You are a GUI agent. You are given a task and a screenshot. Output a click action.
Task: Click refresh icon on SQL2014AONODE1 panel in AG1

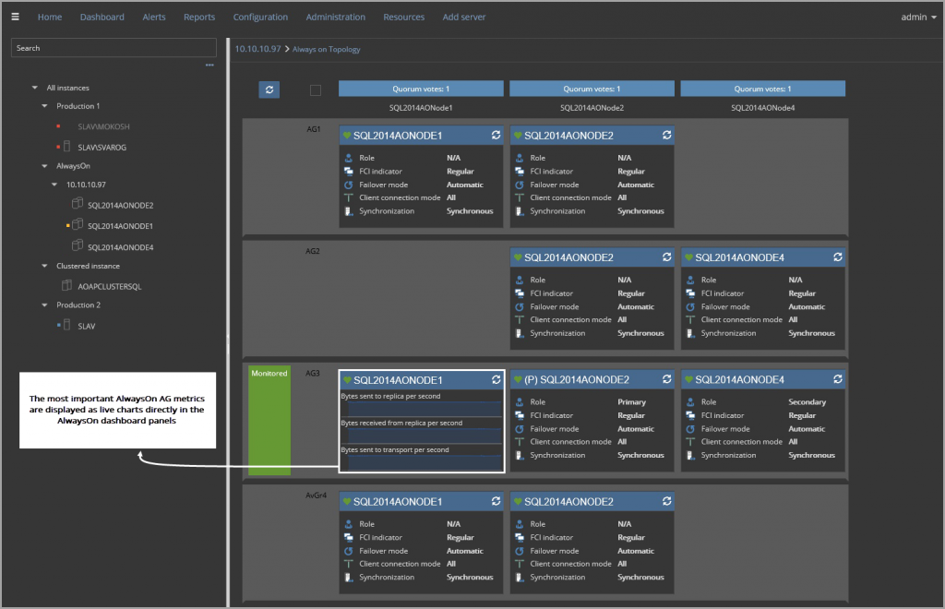point(496,135)
